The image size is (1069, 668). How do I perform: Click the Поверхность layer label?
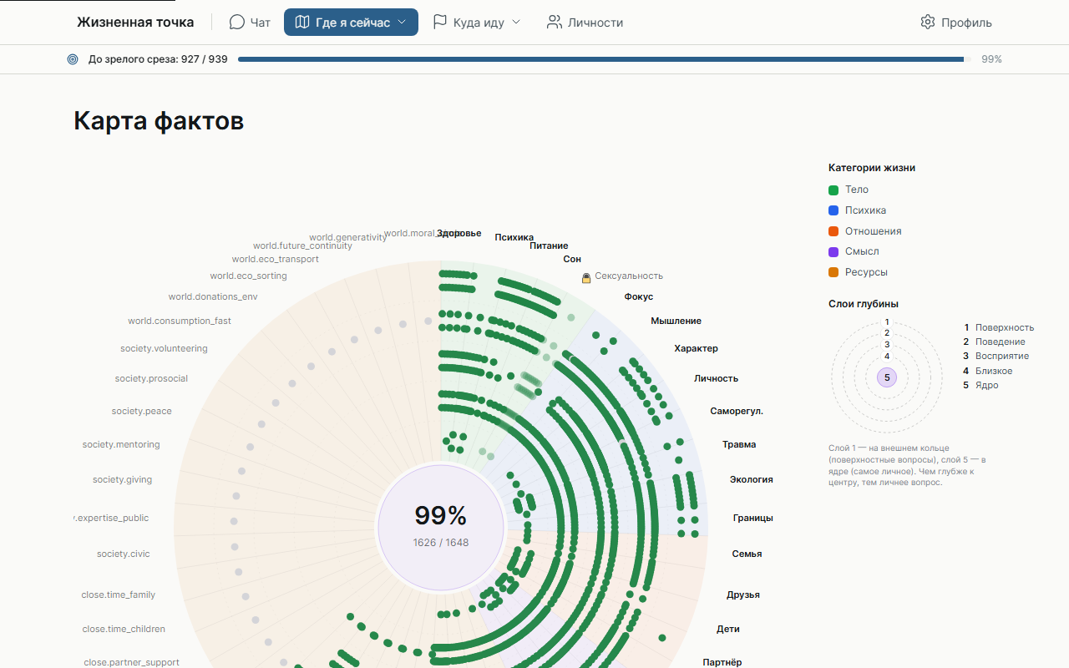1005,327
